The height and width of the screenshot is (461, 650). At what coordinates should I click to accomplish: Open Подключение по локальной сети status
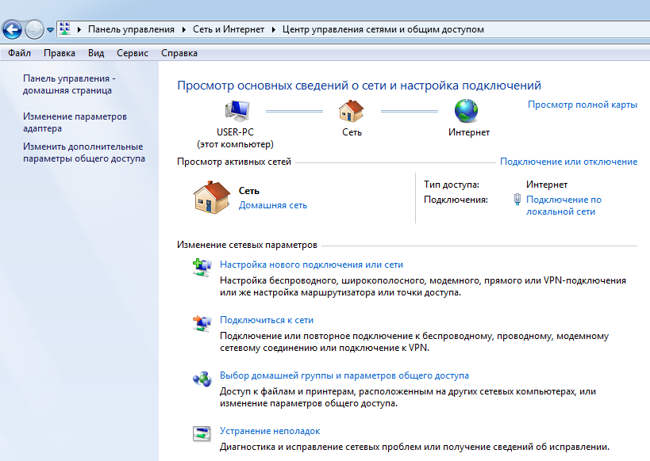click(x=563, y=206)
